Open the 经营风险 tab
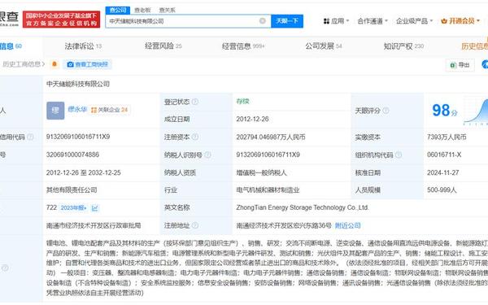This screenshot has width=488, height=305. [163, 46]
